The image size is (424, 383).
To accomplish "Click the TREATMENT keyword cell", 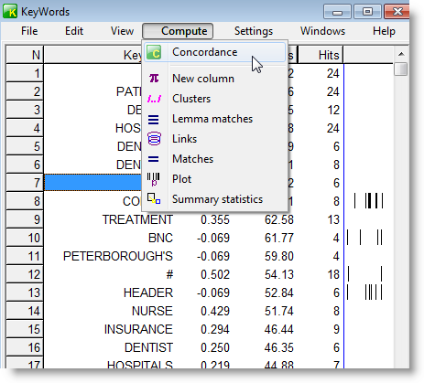I will [137, 219].
